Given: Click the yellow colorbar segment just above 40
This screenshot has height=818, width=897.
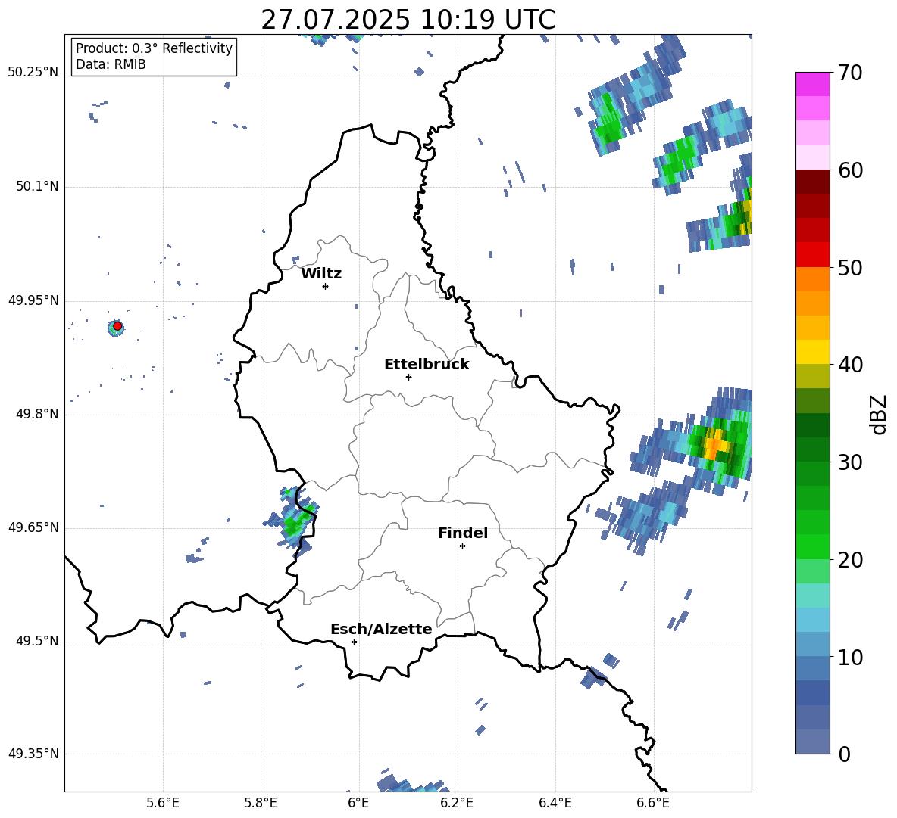Looking at the screenshot, I should coord(812,353).
